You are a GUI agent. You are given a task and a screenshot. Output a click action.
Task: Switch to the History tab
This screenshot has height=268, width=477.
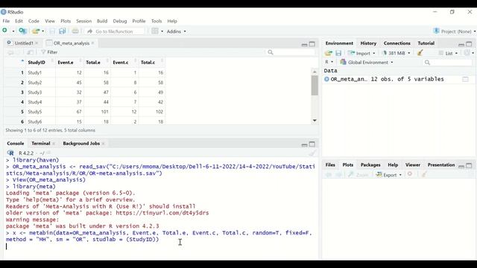[x=368, y=43]
